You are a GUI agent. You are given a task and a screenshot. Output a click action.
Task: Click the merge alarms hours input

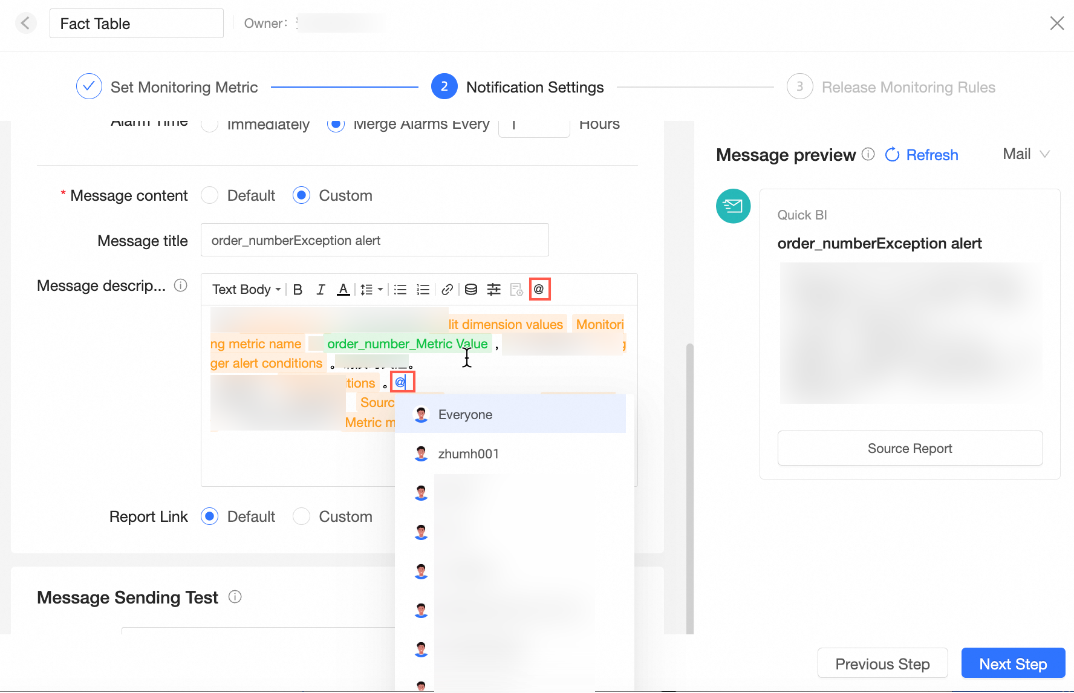click(534, 128)
